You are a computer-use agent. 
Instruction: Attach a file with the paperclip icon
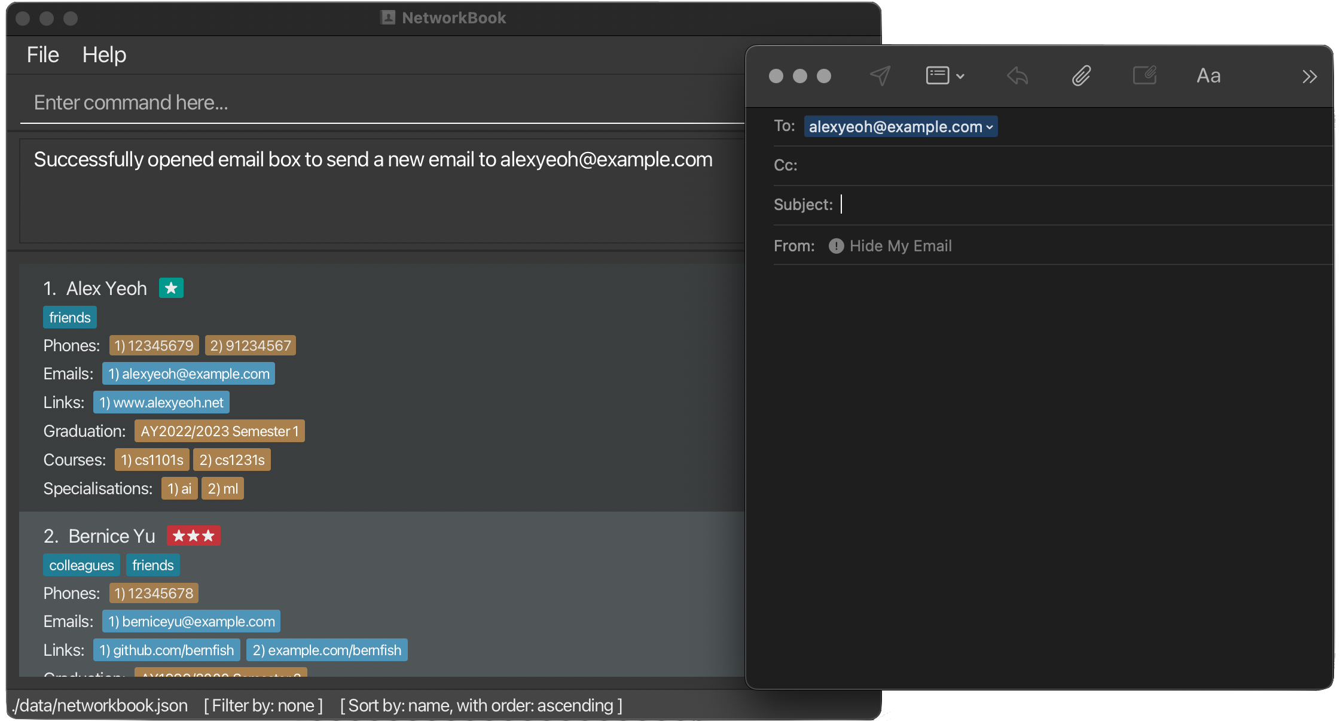tap(1081, 76)
